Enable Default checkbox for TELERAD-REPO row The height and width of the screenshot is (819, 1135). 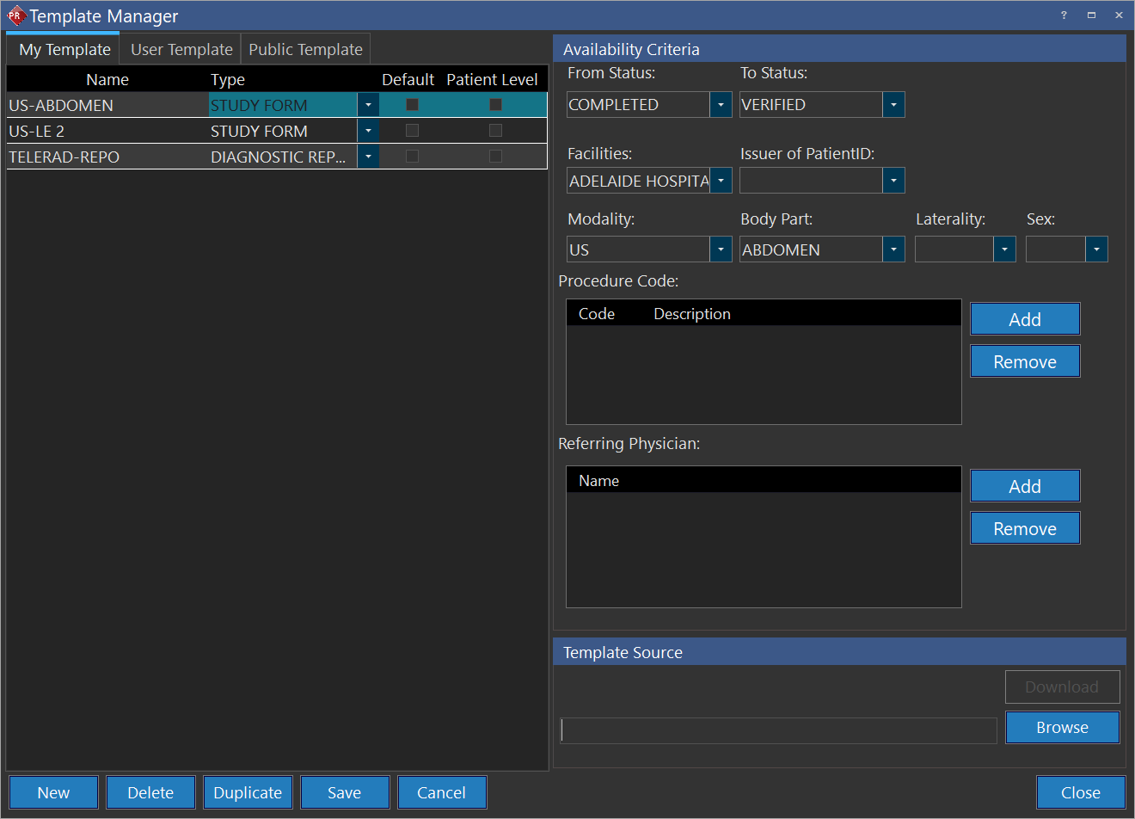pyautogui.click(x=412, y=157)
